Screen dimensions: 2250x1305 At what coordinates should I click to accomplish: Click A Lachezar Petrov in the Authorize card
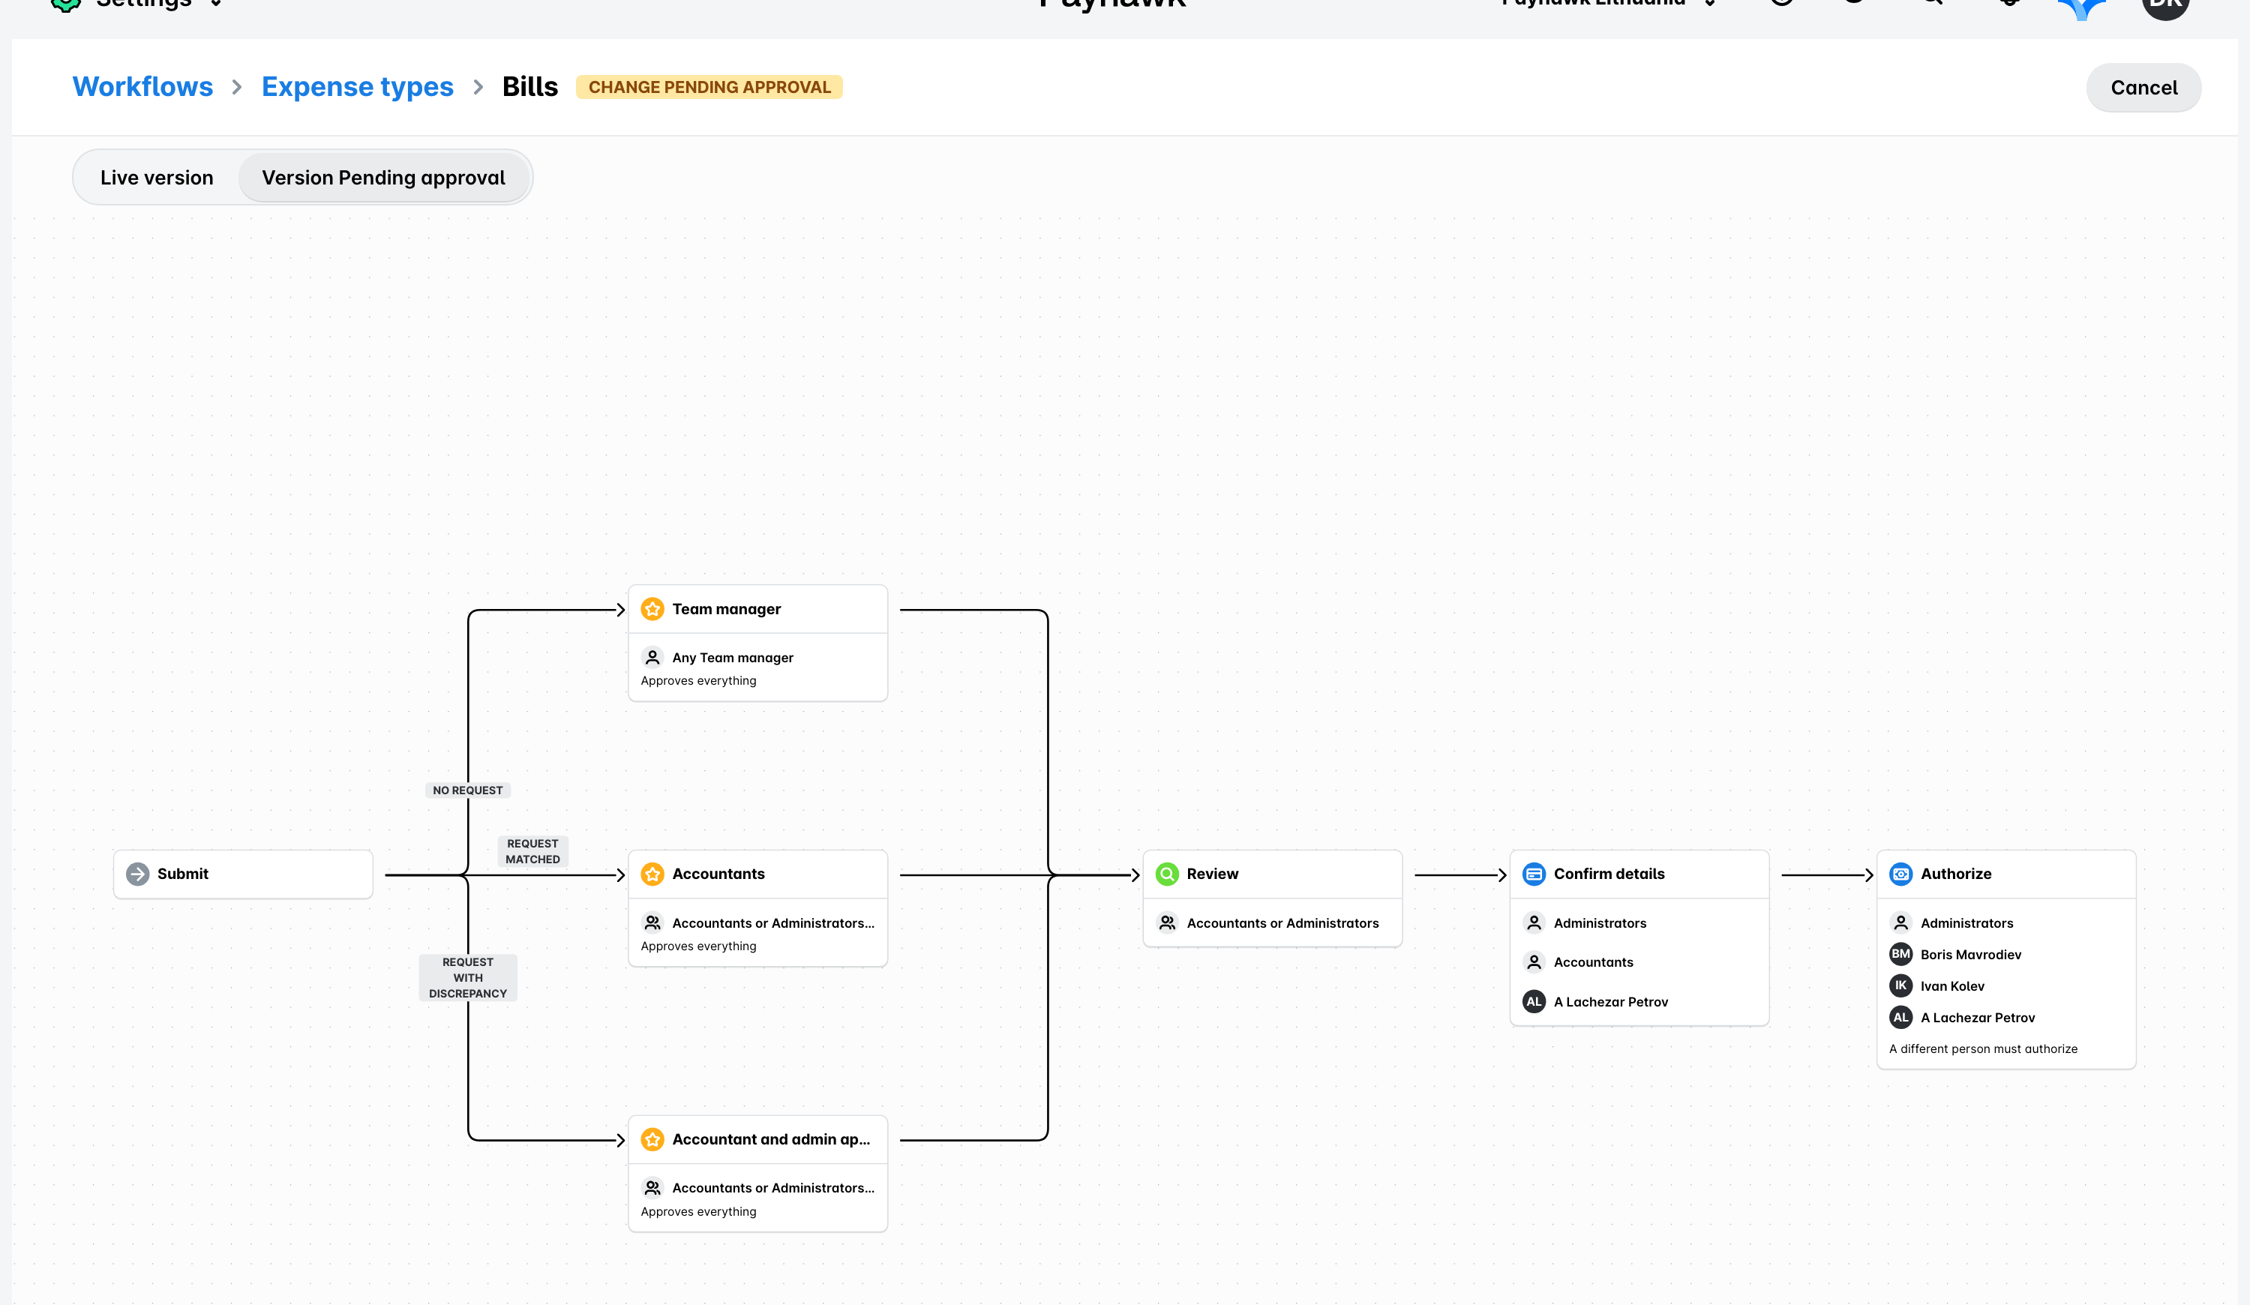coord(1978,1018)
